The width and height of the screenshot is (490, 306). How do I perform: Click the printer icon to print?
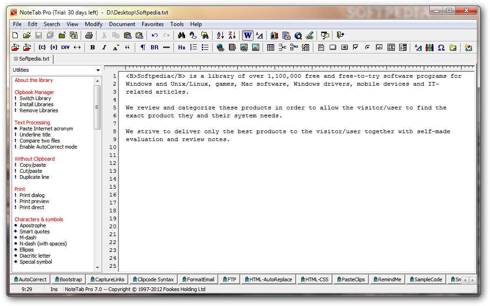[89, 35]
